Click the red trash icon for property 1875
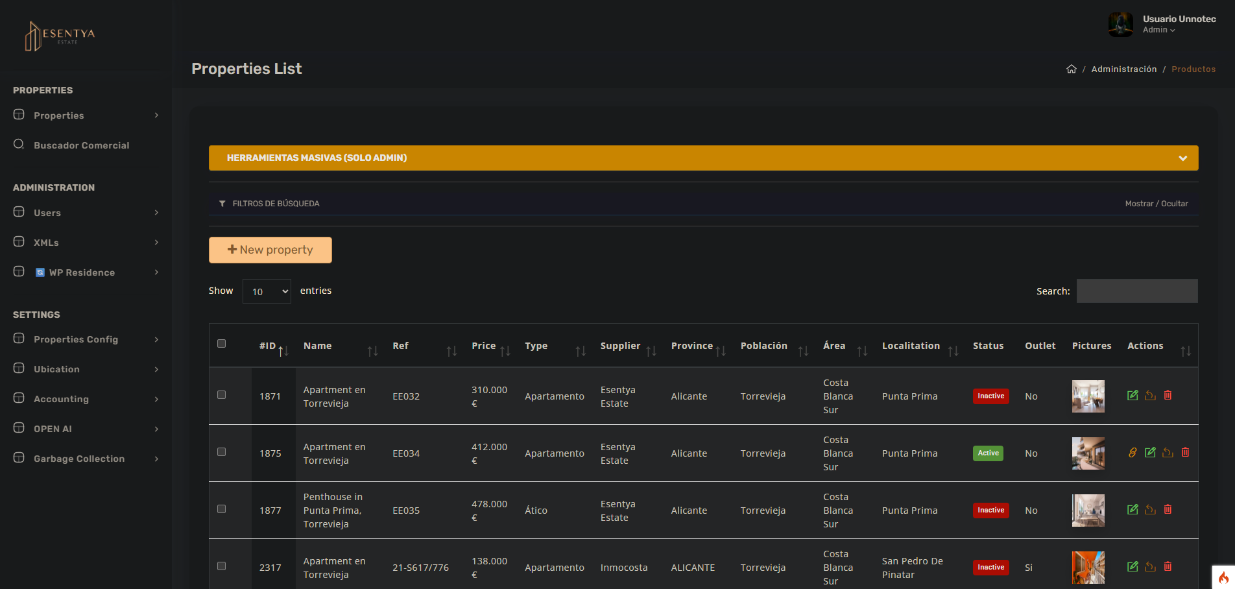Image resolution: width=1235 pixels, height=589 pixels. (1185, 453)
